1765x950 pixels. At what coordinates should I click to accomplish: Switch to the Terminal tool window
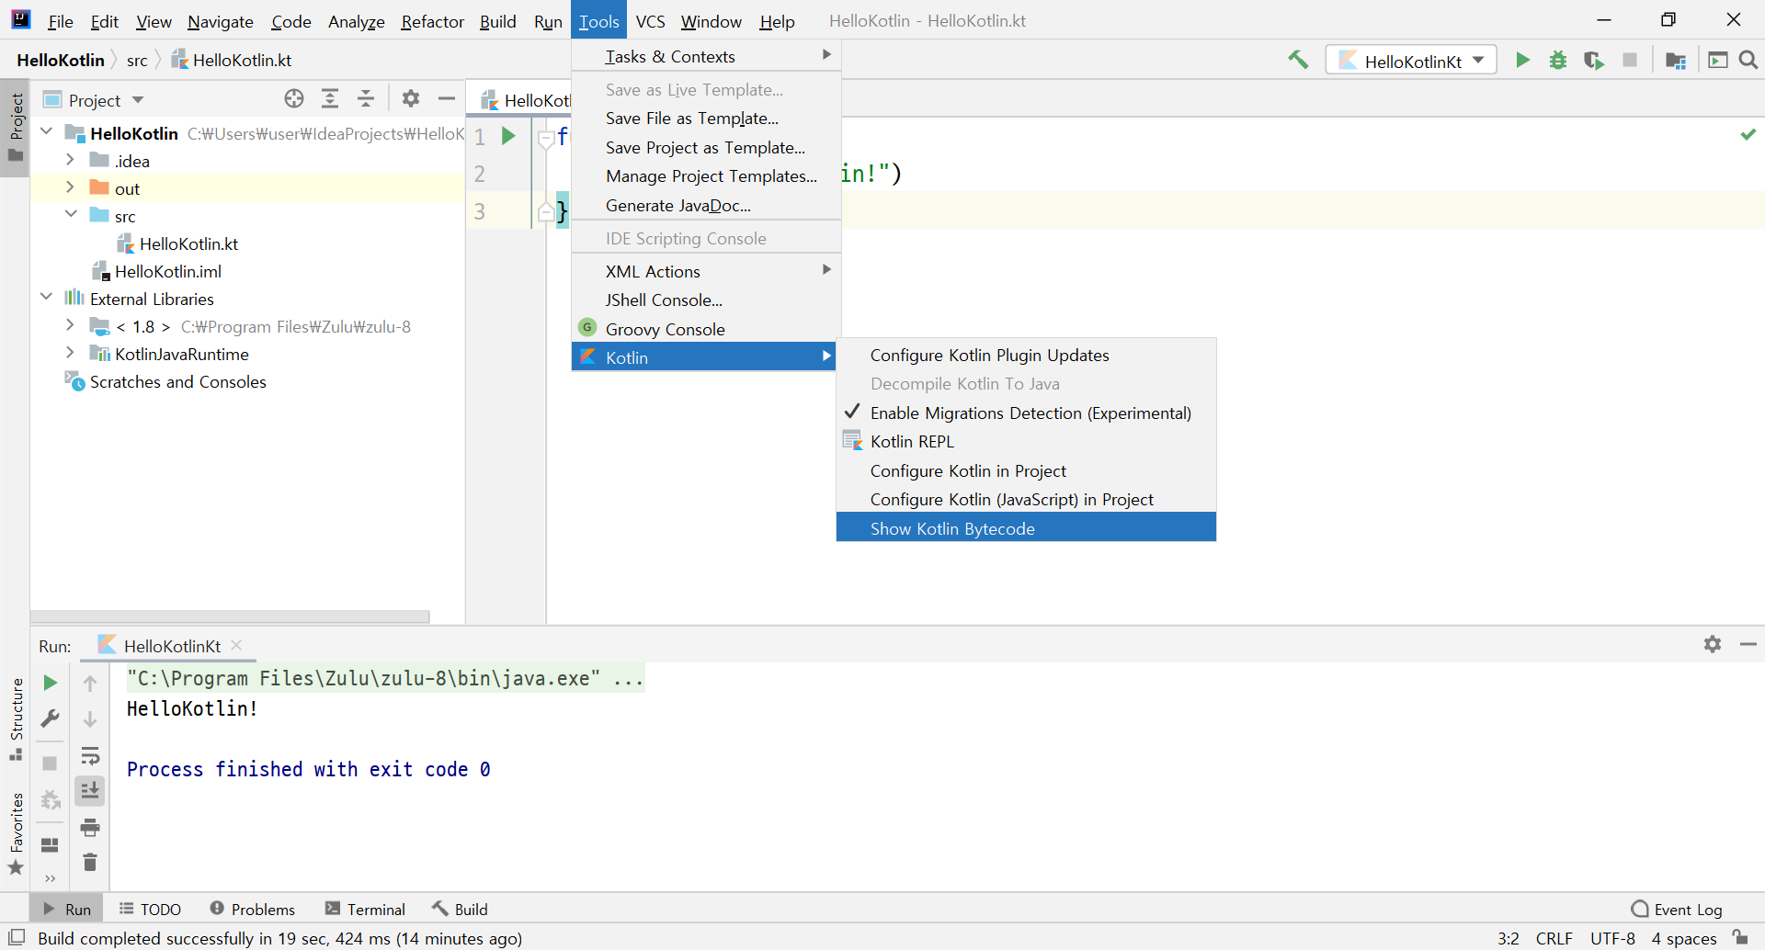366,909
